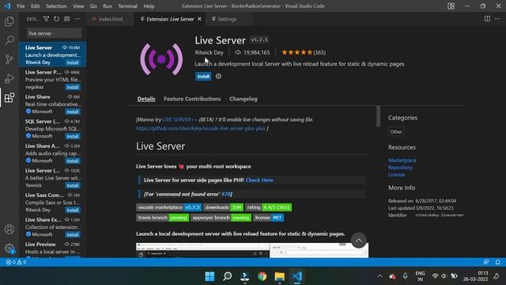Select Live Share Audio extension entry
The height and width of the screenshot is (285, 506).
(53, 153)
